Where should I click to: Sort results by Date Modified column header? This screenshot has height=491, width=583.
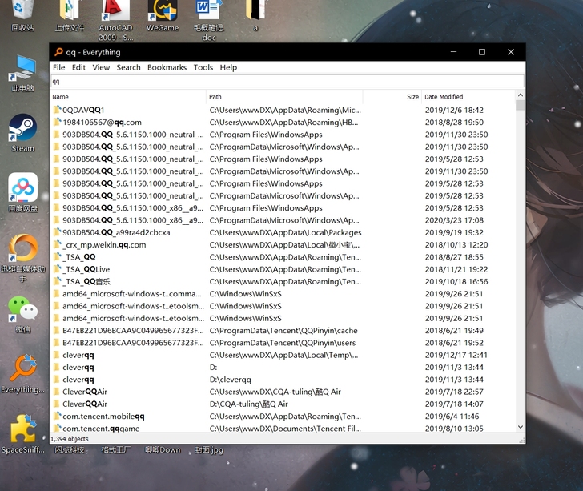[x=468, y=97]
